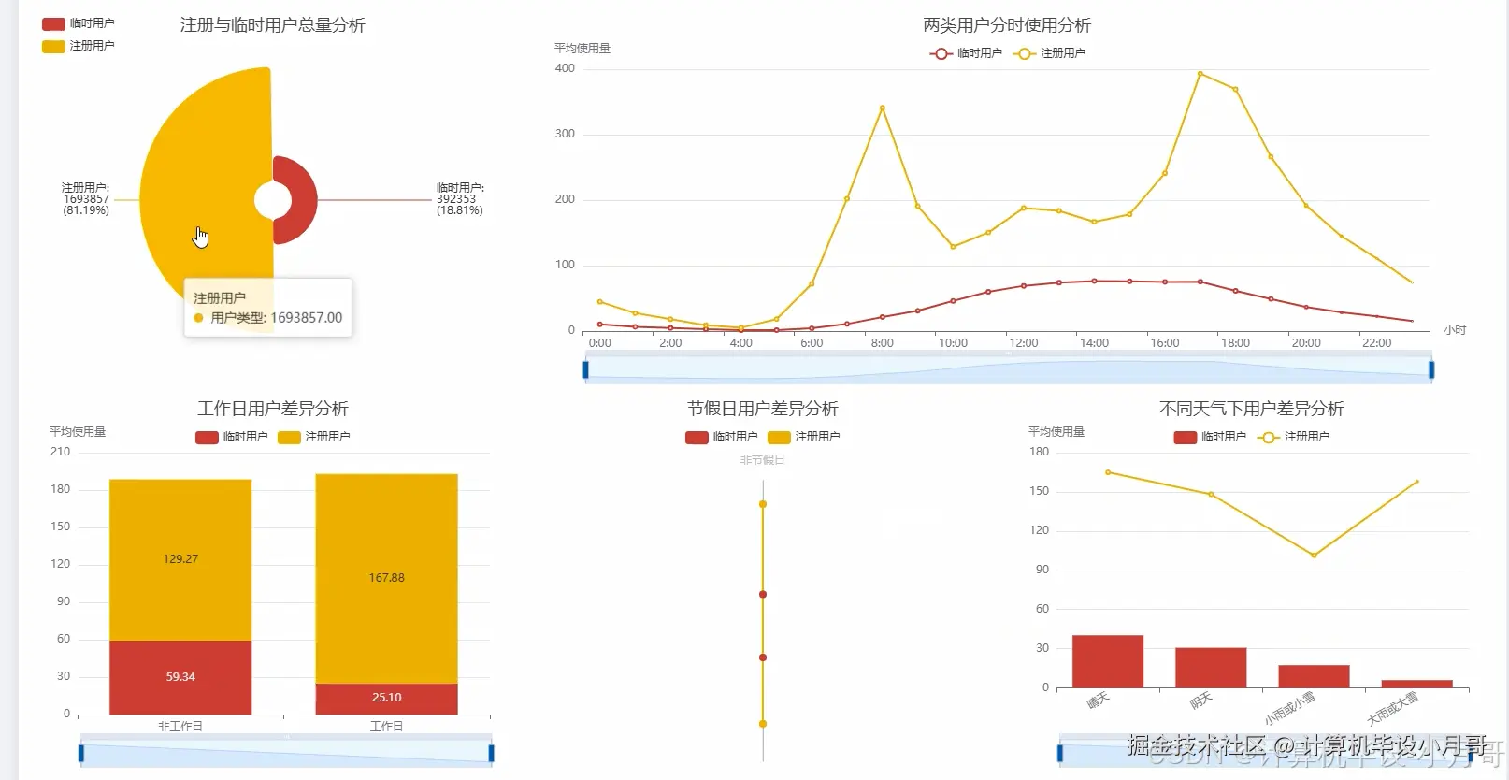Click the left zoom handle under the weather chart
The image size is (1509, 780).
tap(1060, 753)
